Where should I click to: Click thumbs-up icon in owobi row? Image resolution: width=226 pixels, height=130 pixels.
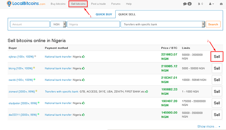(83, 80)
